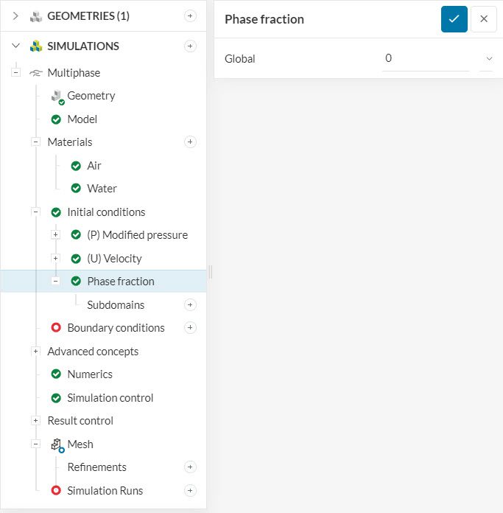Add a subdomain with the plus icon

[x=190, y=304]
